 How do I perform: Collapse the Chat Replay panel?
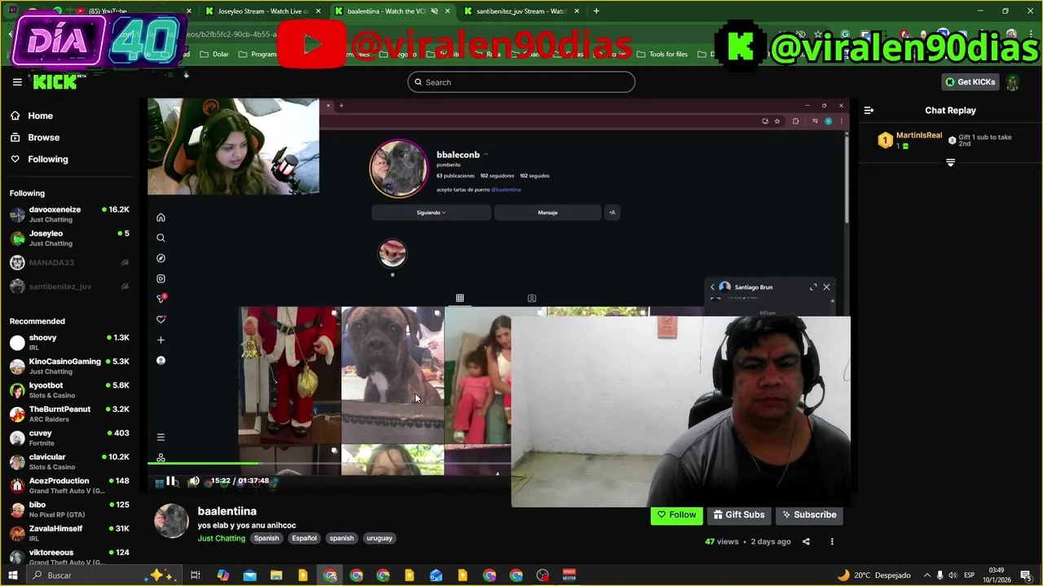coord(869,110)
